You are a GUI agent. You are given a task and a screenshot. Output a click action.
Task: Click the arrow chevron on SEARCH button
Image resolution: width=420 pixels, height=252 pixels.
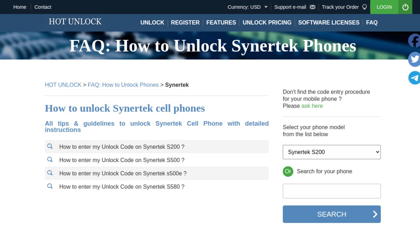pos(375,214)
